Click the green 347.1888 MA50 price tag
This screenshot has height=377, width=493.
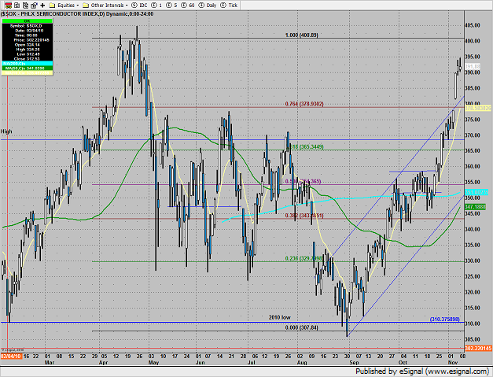pos(475,207)
